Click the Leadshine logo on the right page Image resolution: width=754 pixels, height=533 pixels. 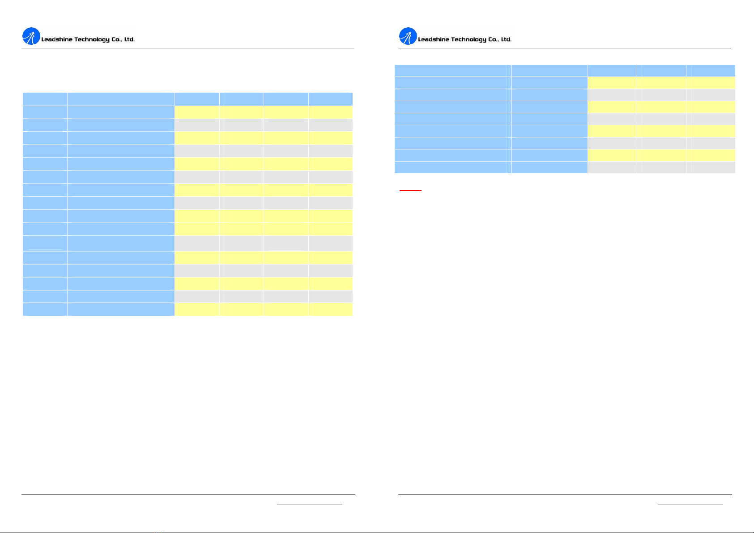pos(408,36)
